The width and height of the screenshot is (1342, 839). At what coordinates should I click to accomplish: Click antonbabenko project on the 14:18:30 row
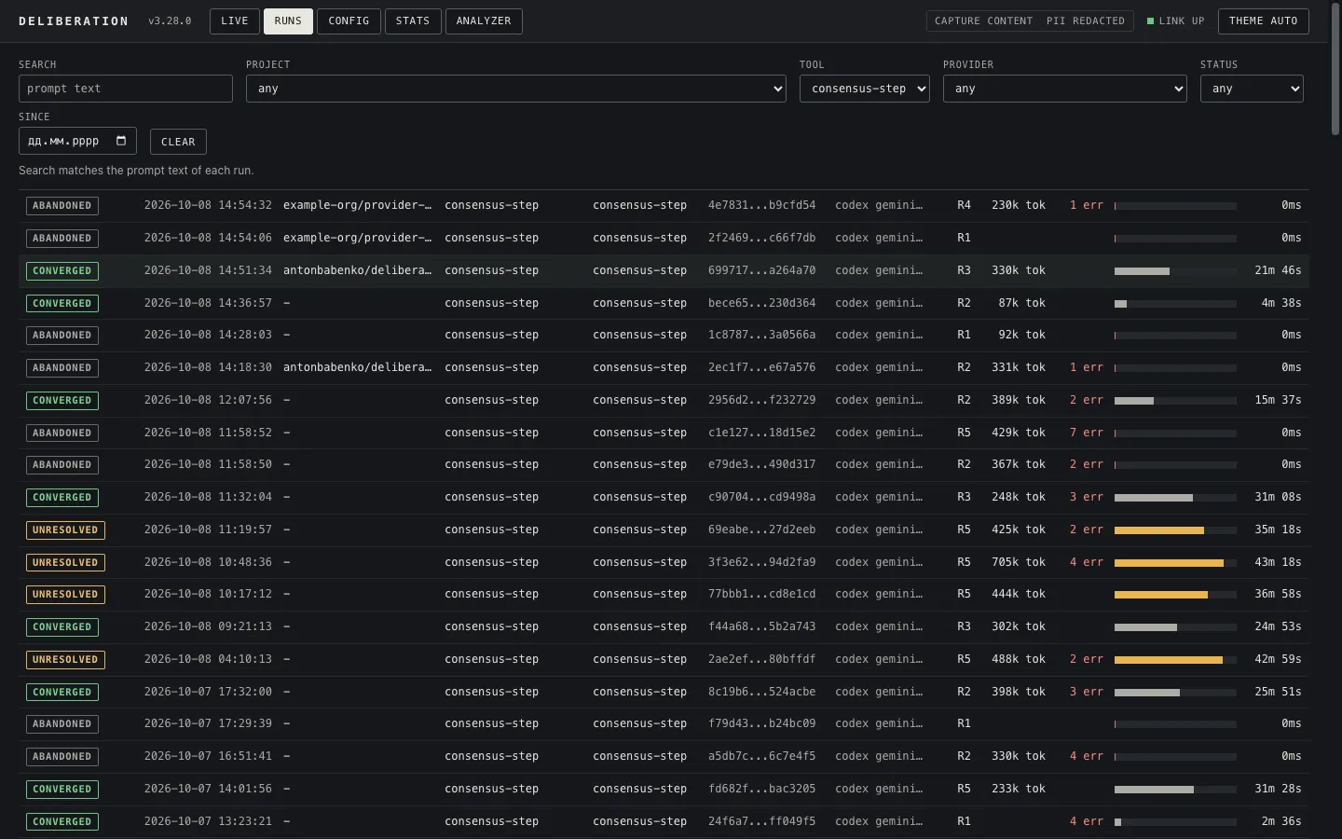click(x=357, y=367)
